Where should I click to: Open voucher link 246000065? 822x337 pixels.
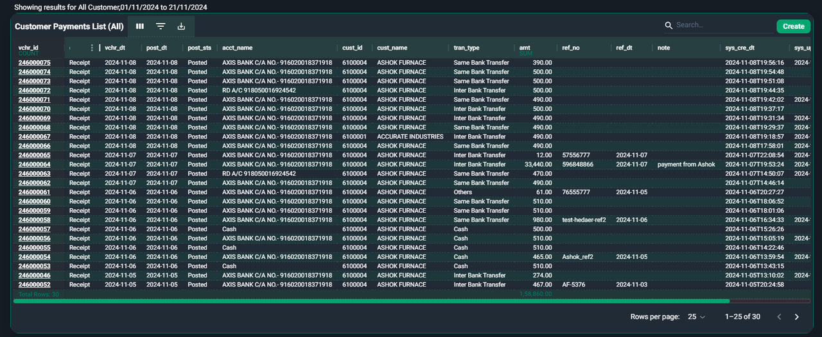click(x=34, y=155)
